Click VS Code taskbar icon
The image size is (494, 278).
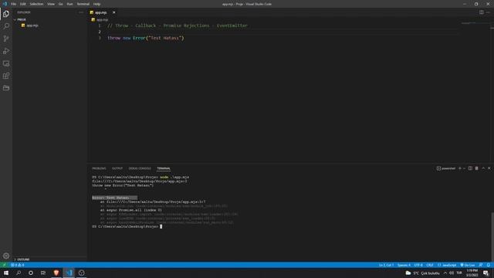[69, 273]
